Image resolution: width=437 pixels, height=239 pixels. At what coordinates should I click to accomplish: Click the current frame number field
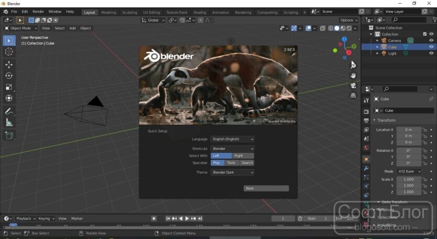(283, 219)
